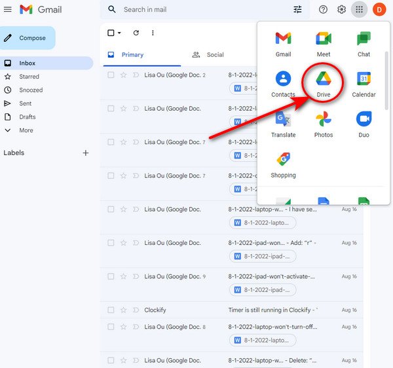This screenshot has height=368, width=393.
Task: Click the Gmail logo
Action: [x=41, y=10]
